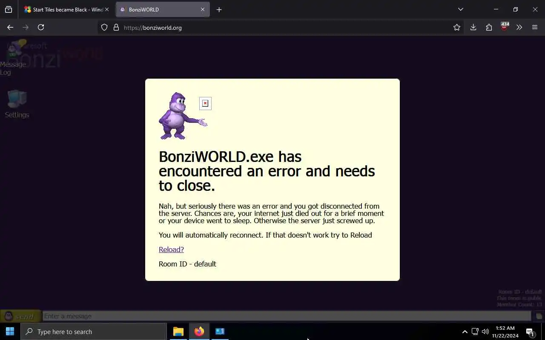Focus the 'Enter a message' input field
This screenshot has height=340, width=545.
click(287, 316)
